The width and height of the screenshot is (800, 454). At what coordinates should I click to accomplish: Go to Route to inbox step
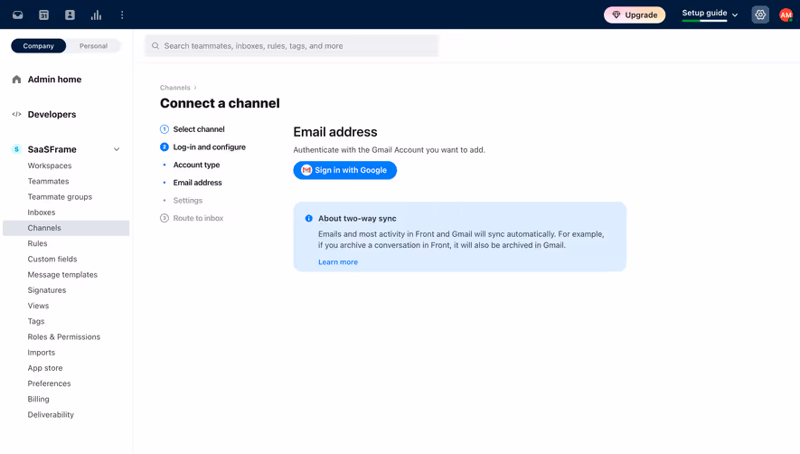click(198, 218)
